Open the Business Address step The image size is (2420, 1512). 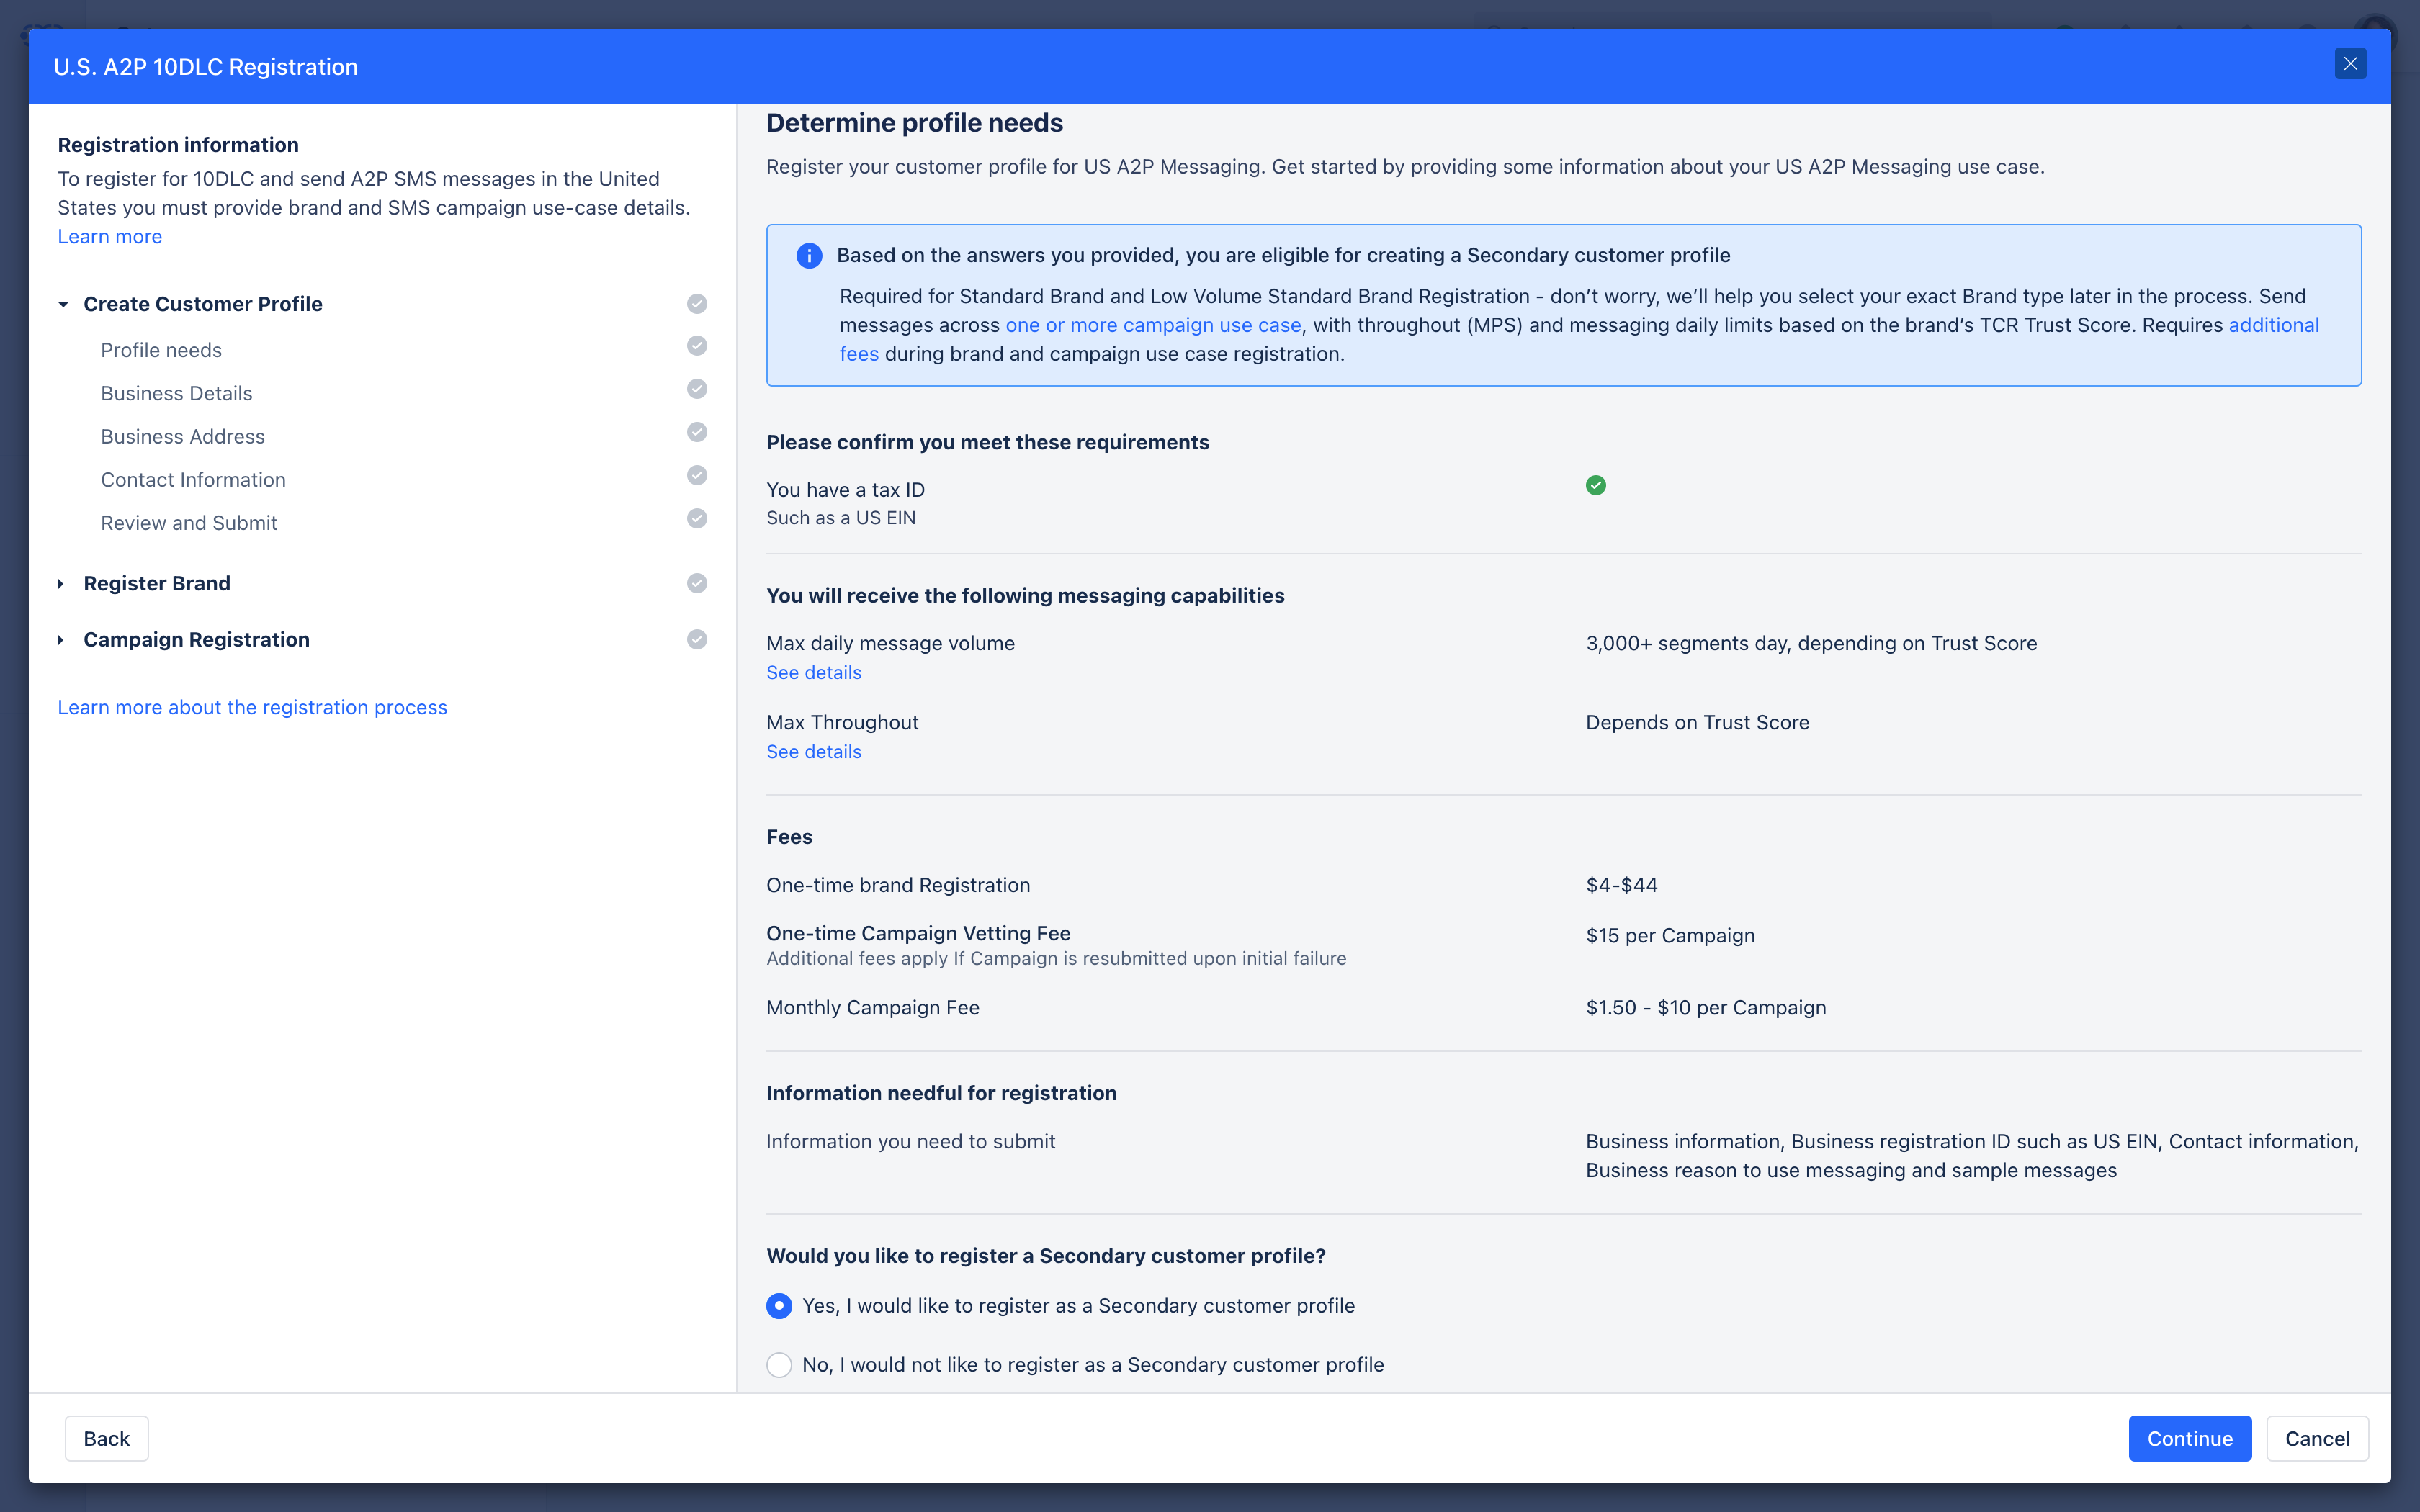[183, 437]
